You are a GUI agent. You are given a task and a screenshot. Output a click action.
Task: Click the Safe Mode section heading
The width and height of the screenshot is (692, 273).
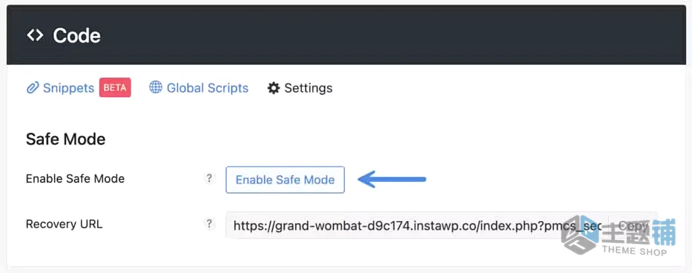pyautogui.click(x=66, y=139)
